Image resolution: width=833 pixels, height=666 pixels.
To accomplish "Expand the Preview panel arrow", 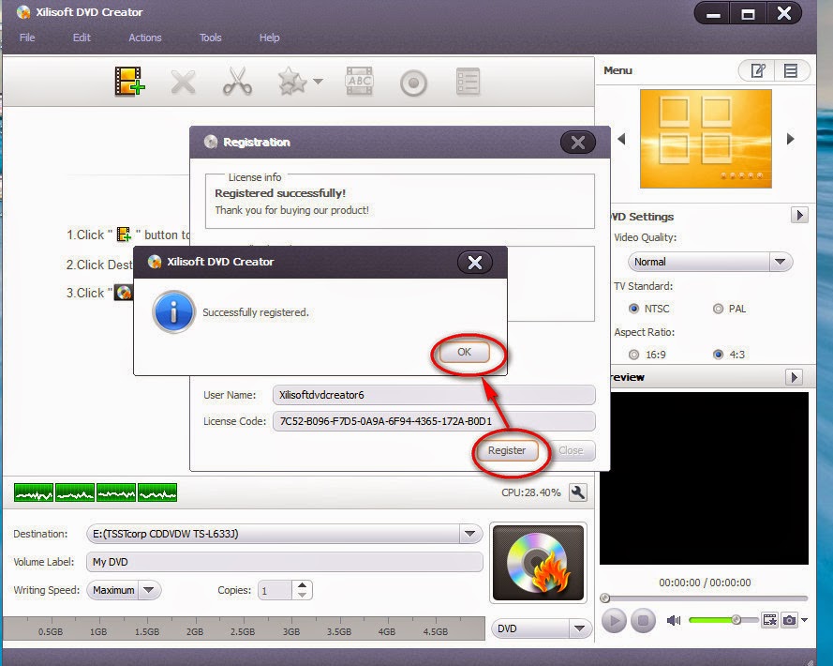I will pyautogui.click(x=794, y=377).
